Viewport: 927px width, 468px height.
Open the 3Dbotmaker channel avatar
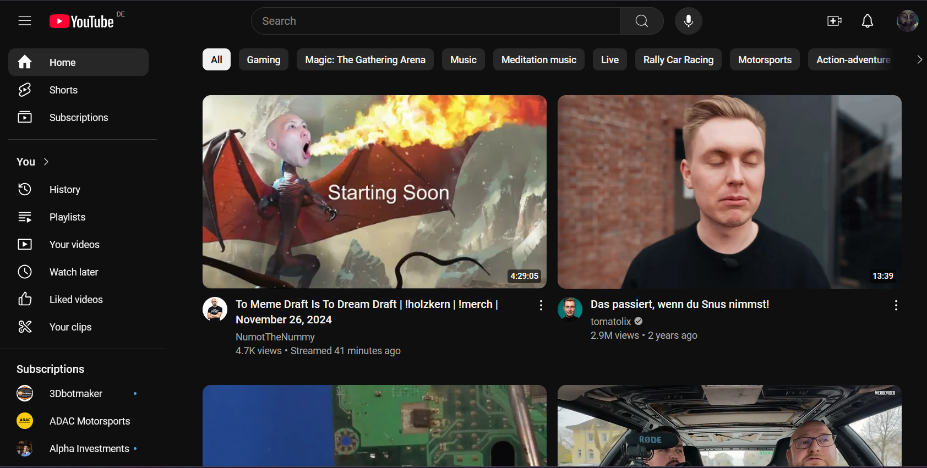pos(25,393)
